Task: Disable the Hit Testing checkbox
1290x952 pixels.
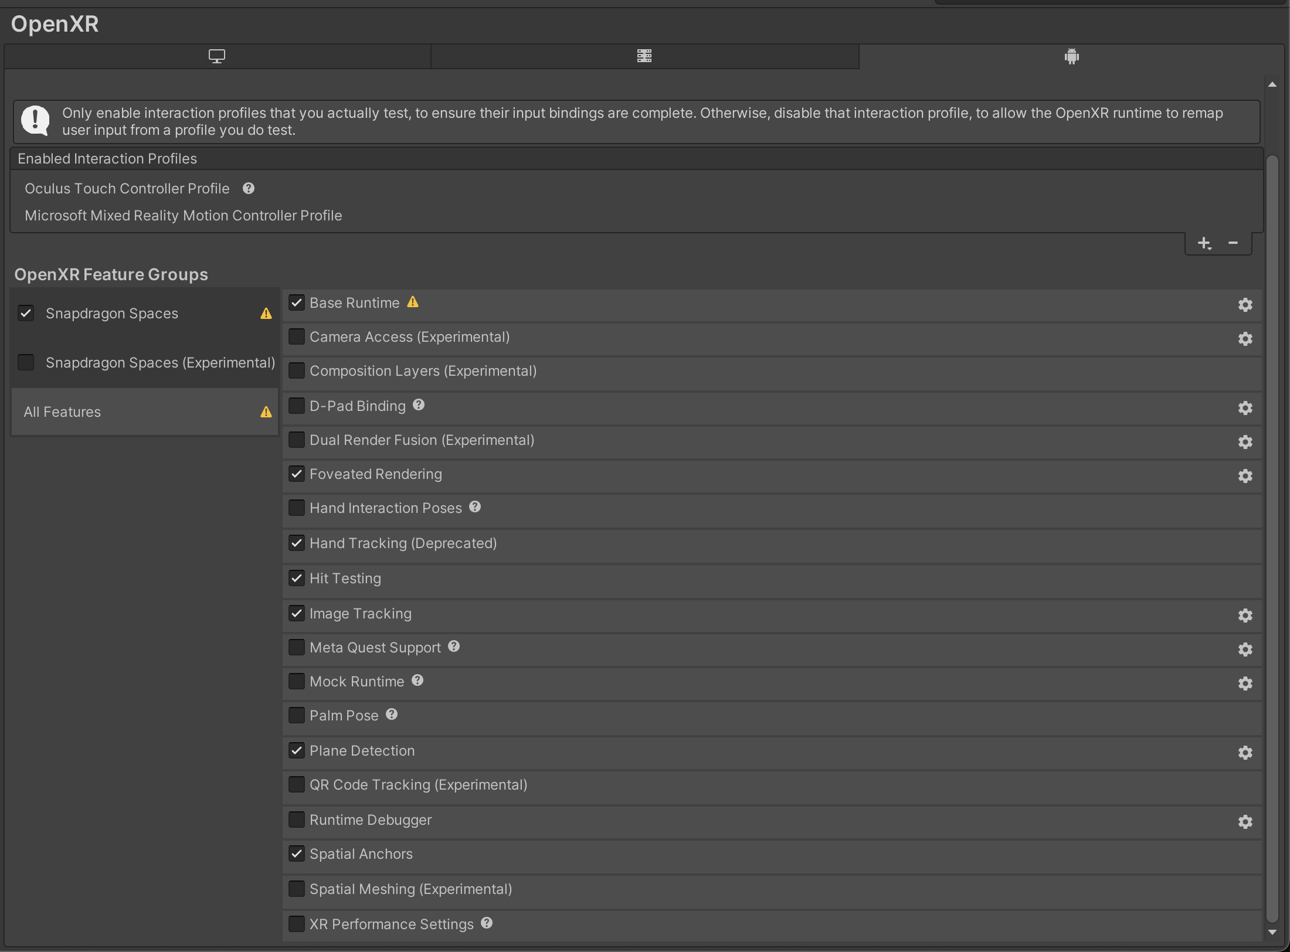Action: (x=297, y=578)
